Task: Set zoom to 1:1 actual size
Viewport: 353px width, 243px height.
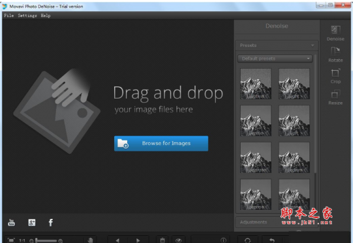Action: (x=22, y=241)
